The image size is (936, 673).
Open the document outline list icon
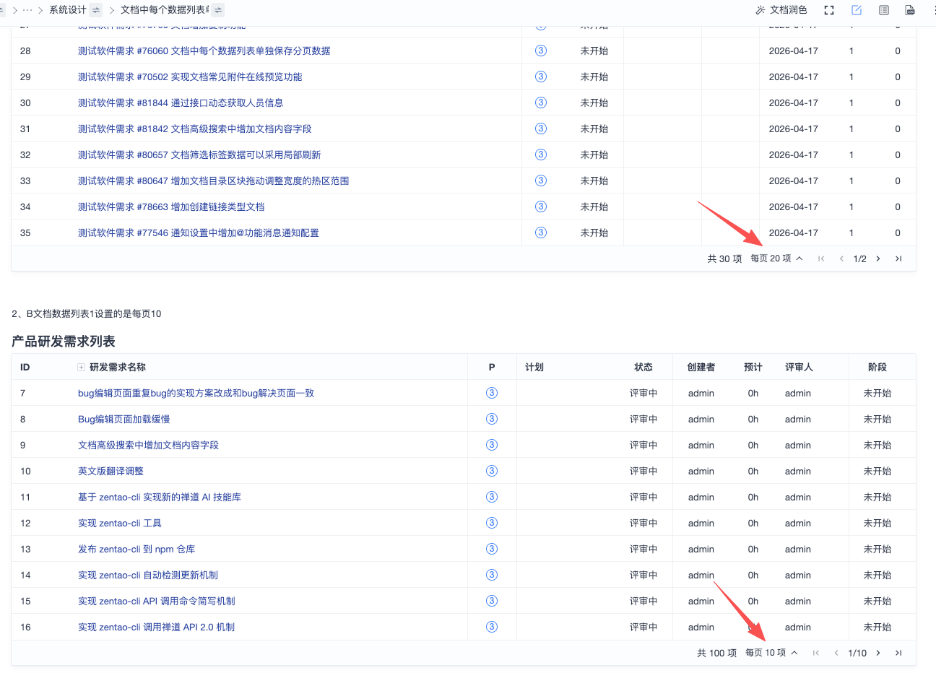coord(884,10)
